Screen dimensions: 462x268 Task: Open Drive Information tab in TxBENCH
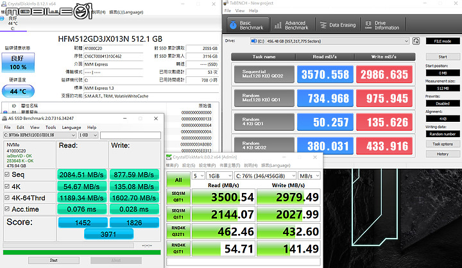(x=382, y=25)
